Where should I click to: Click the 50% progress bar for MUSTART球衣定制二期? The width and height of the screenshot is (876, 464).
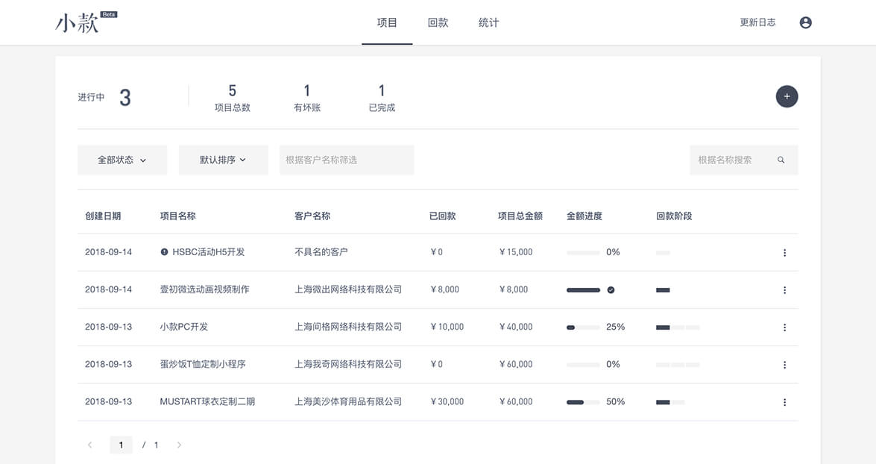point(583,403)
